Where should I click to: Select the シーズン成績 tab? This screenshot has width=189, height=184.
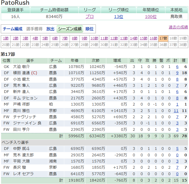tap(70, 29)
